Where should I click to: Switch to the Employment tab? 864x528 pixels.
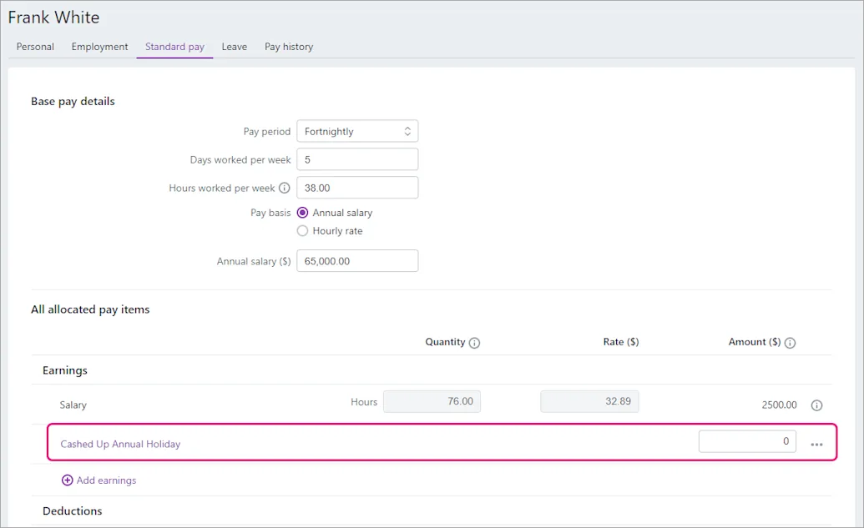(x=99, y=47)
